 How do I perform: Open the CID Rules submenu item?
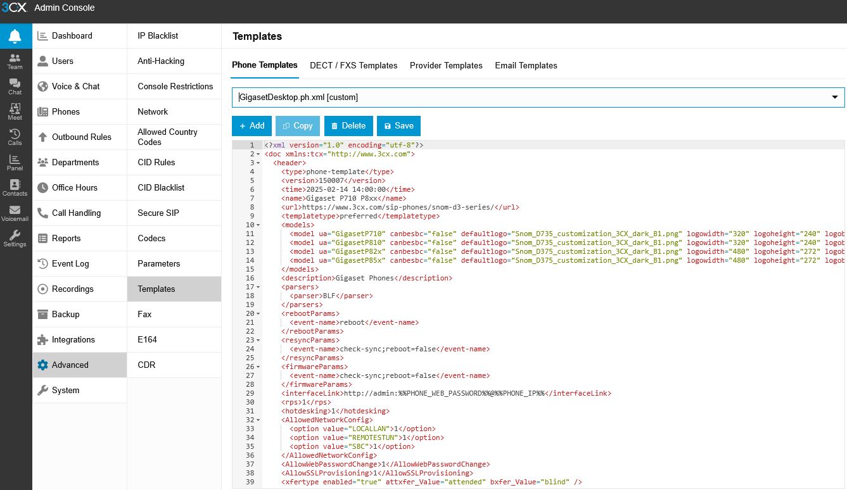(x=174, y=163)
